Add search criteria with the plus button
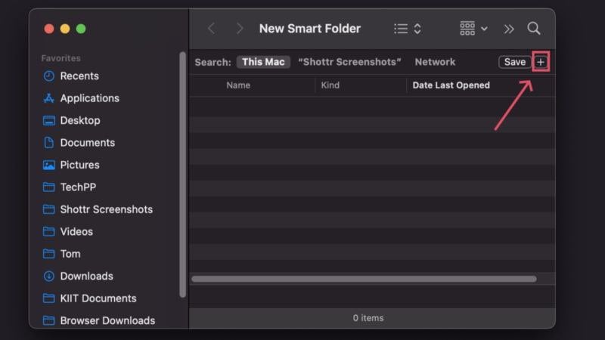605x340 pixels. click(541, 62)
